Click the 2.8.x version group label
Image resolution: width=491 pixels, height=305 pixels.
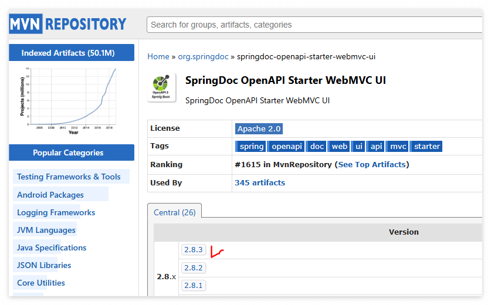pos(166,276)
